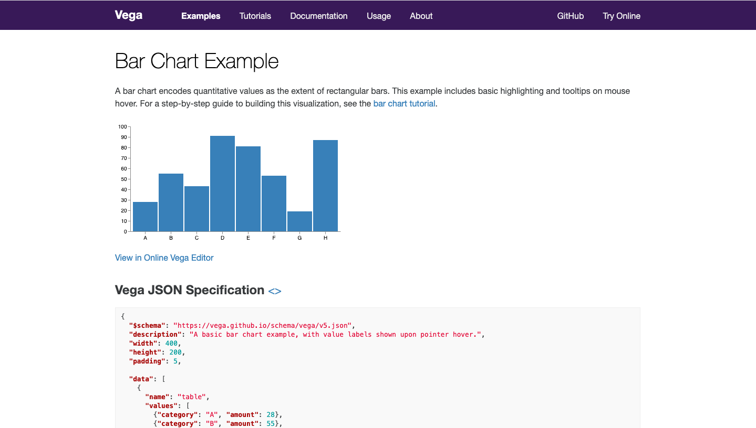Click bar F in the chart
Viewport: 756px width, 428px height.
point(274,204)
